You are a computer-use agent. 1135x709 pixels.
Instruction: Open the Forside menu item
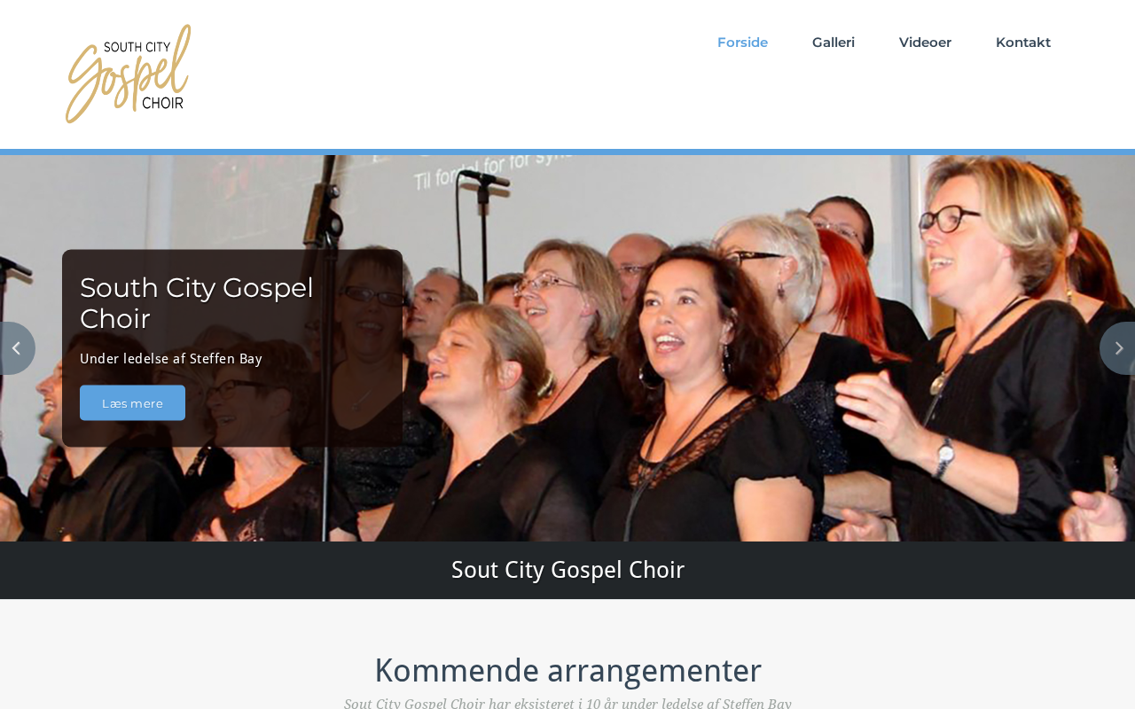click(742, 43)
